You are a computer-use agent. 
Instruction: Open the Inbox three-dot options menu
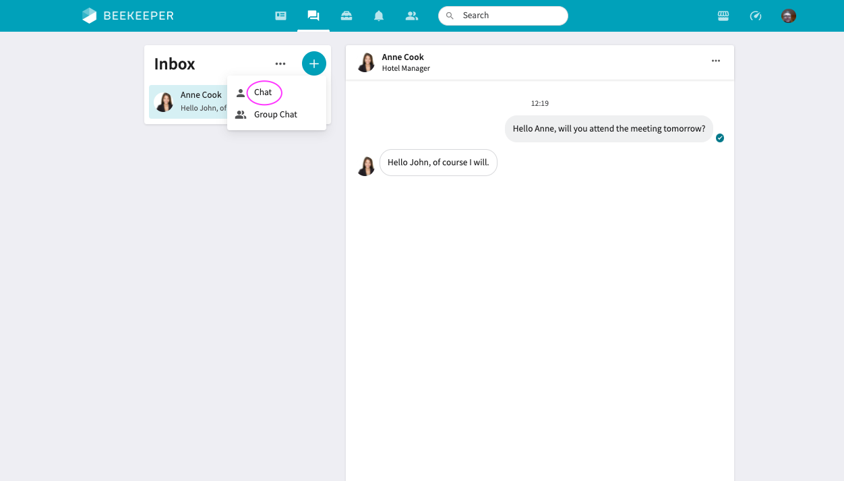click(x=280, y=63)
